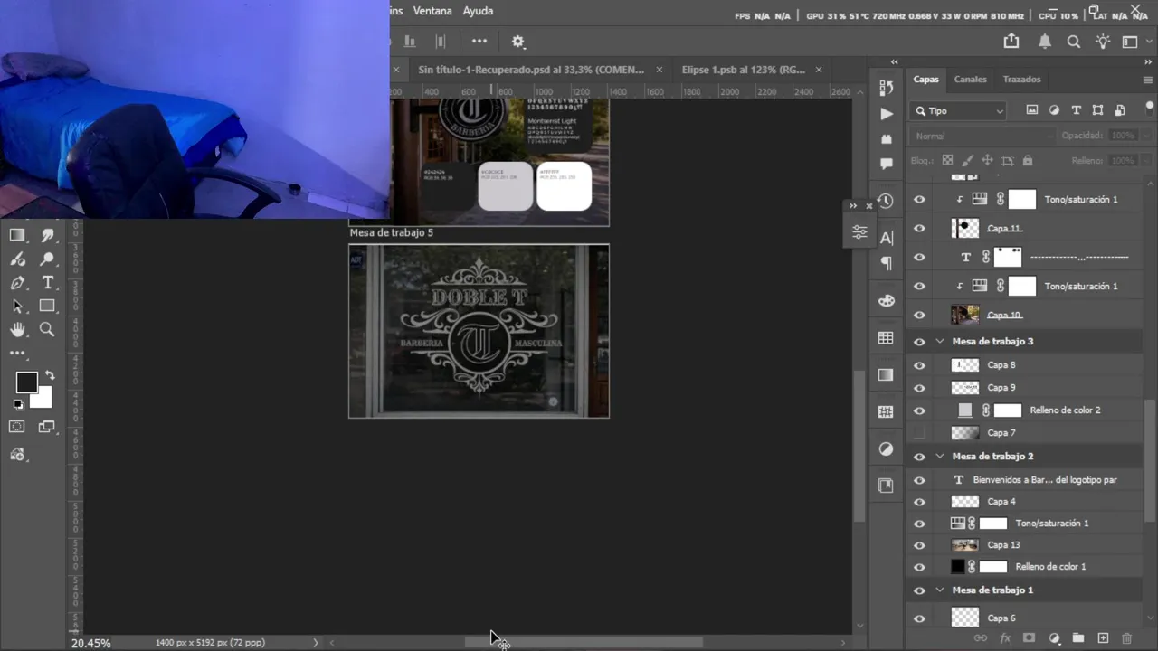
Task: Switch to Sin título-1-Recuperado.psd document tab
Action: click(531, 70)
